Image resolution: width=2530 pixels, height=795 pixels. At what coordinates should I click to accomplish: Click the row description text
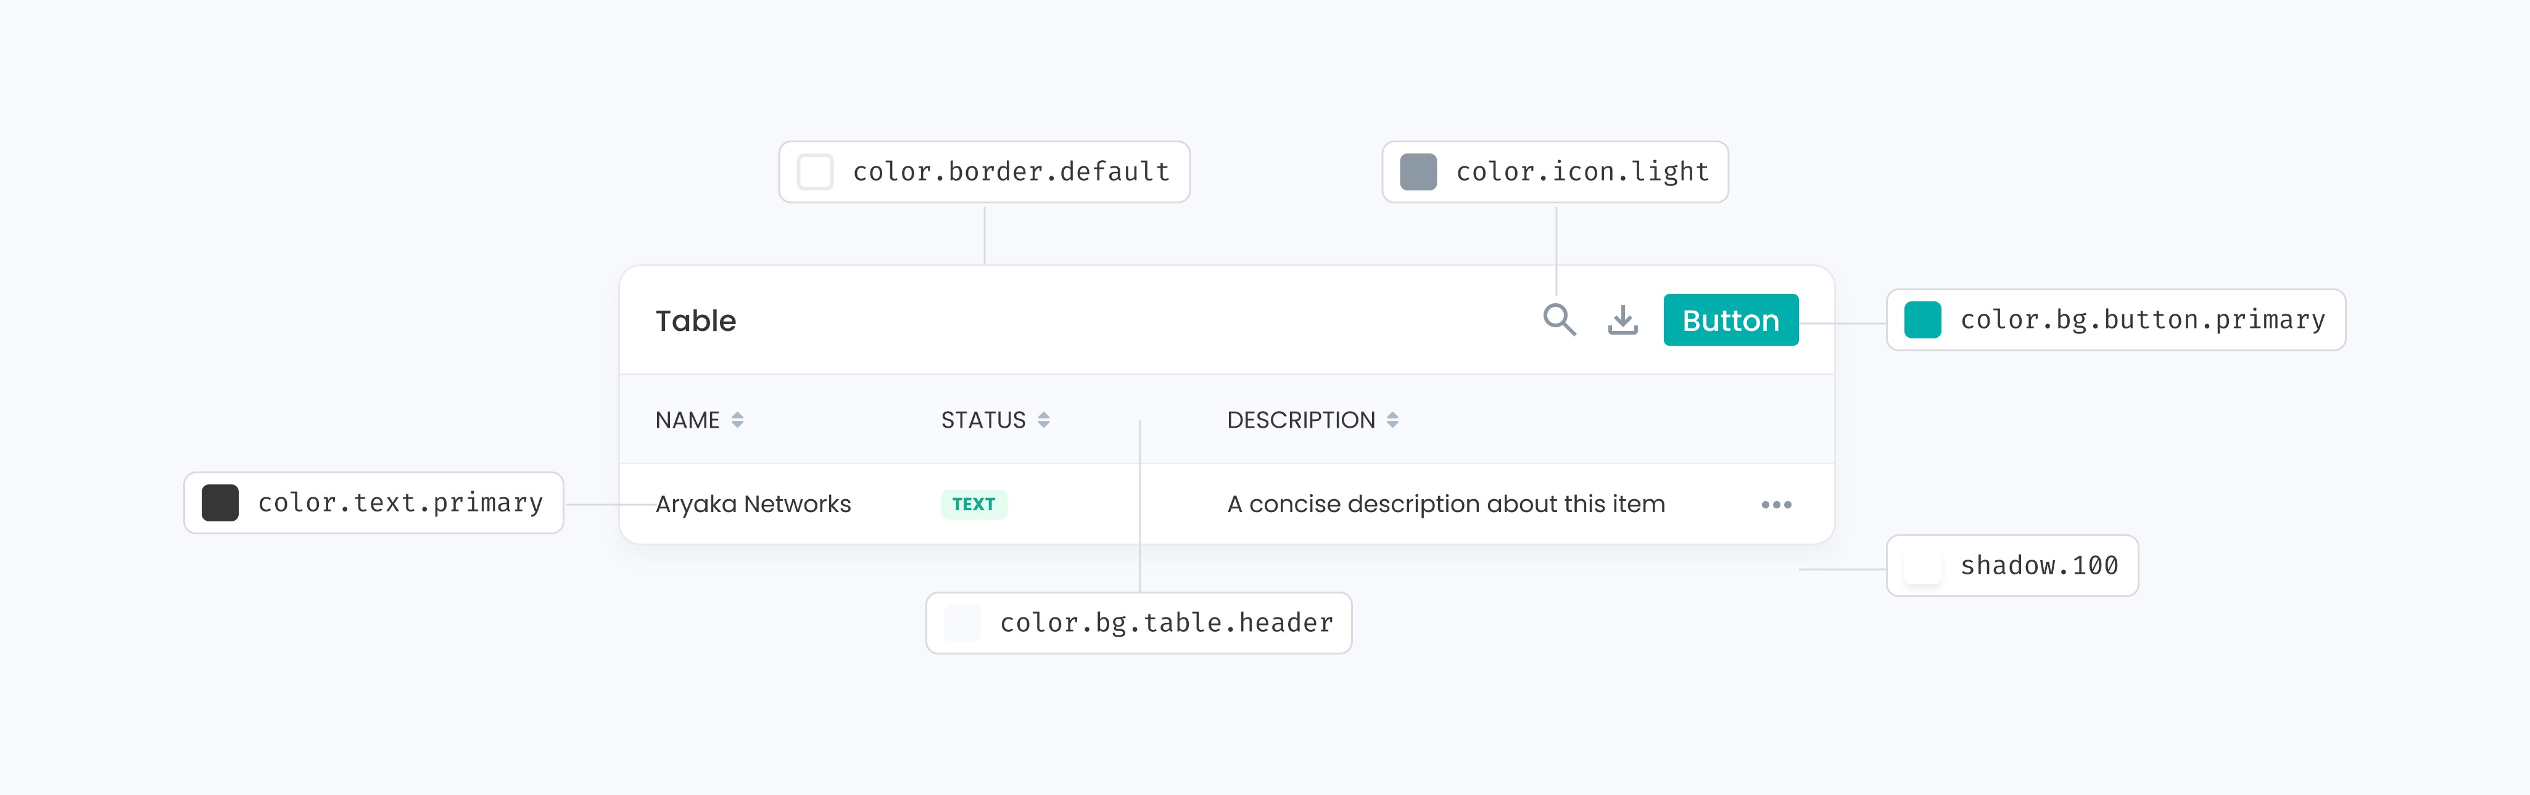point(1445,505)
